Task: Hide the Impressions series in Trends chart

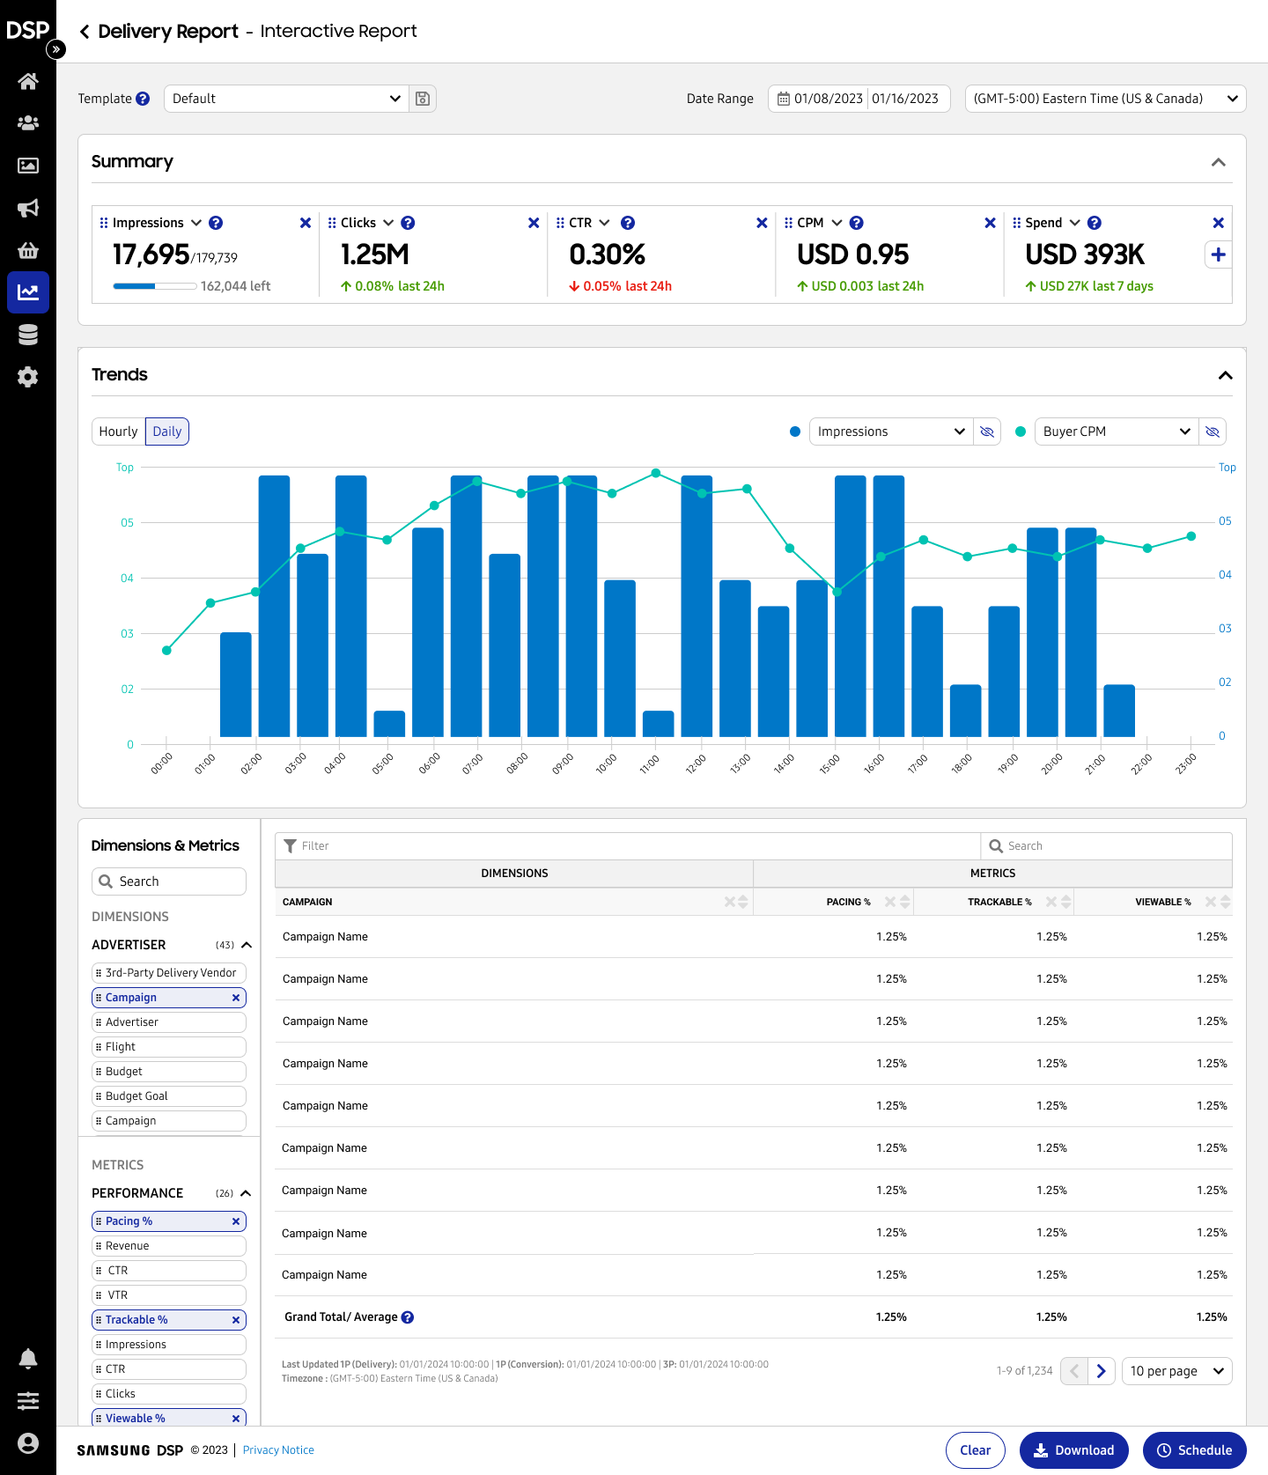Action: (987, 431)
